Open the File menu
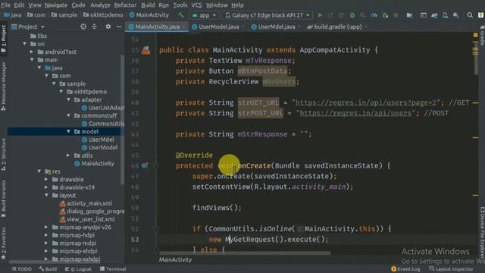 click(5, 5)
